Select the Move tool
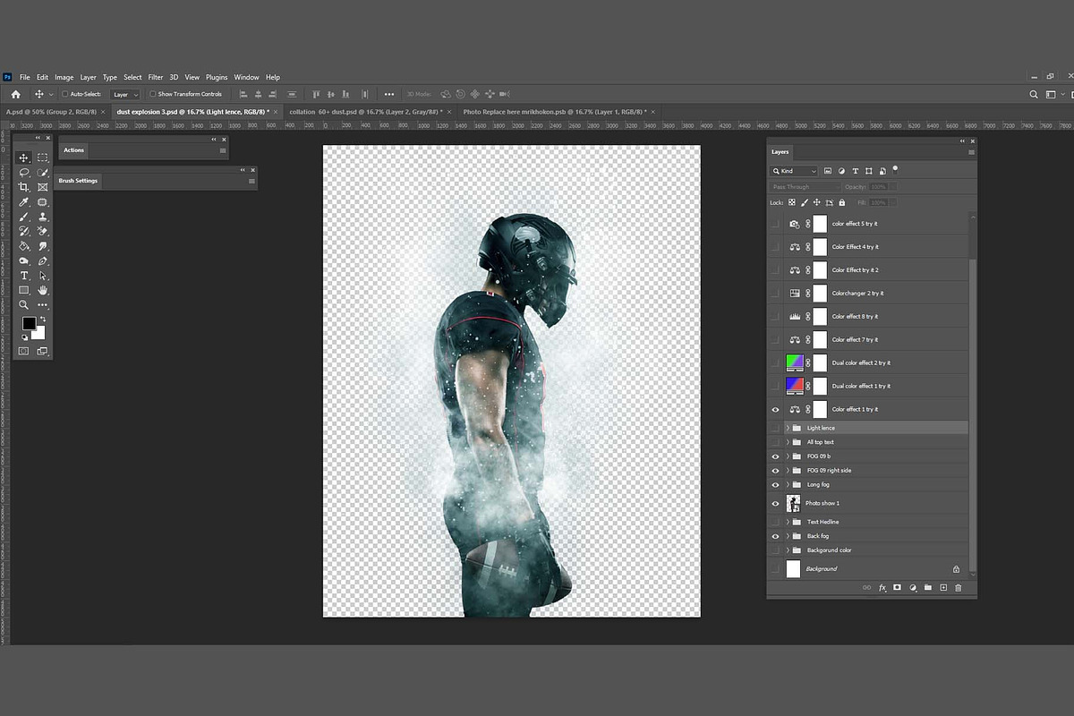Viewport: 1074px width, 716px height. pyautogui.click(x=24, y=158)
